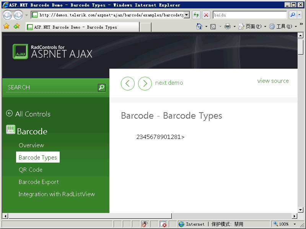Select the ASP.NET Barcode Demo tab
Image resolution: width=306 pixels, height=229 pixels.
tap(82, 27)
